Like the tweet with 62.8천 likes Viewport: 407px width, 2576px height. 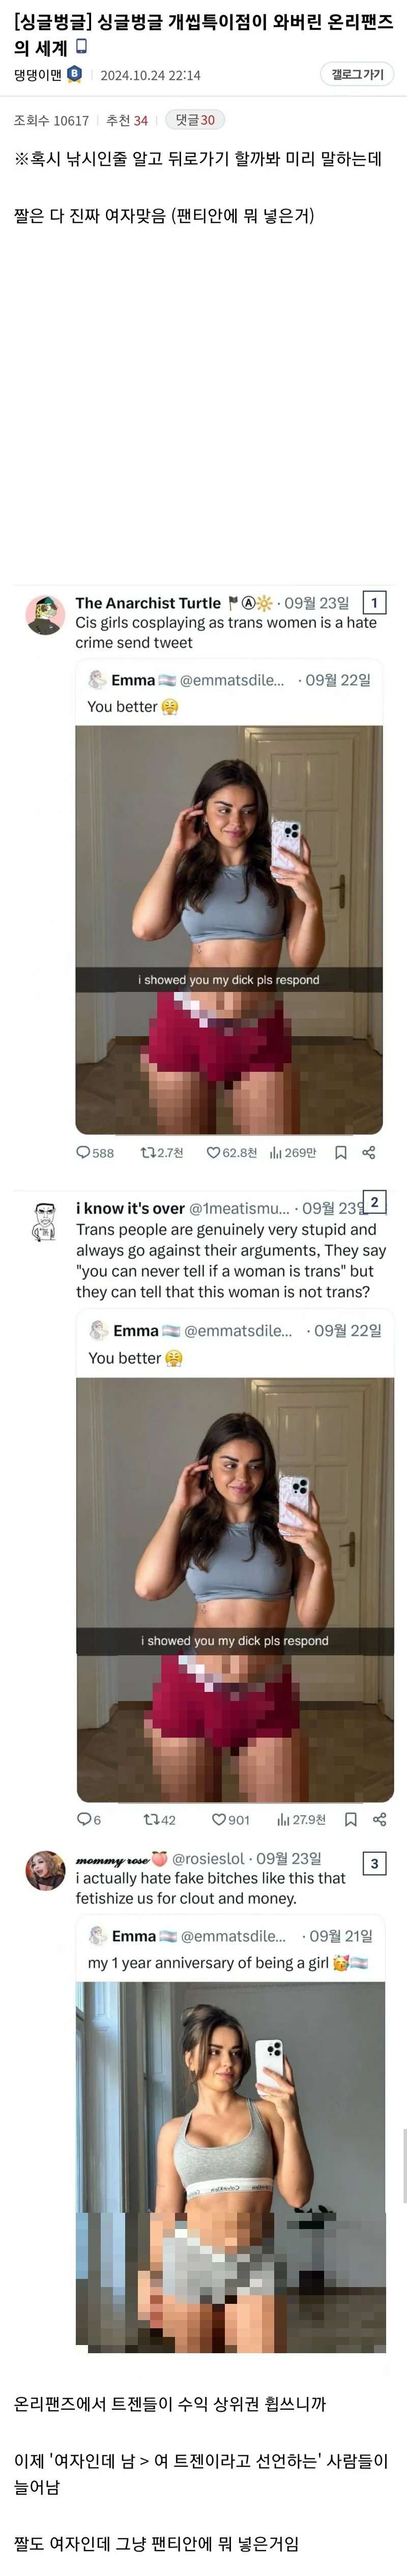213,1152
